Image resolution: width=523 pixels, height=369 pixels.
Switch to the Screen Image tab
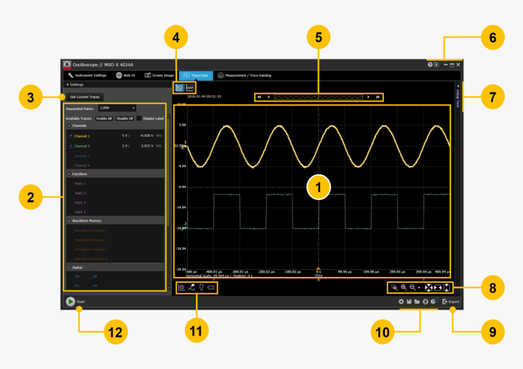tap(159, 75)
